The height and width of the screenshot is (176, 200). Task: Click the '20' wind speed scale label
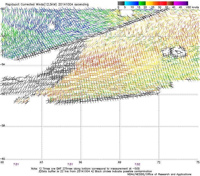point(145,7)
